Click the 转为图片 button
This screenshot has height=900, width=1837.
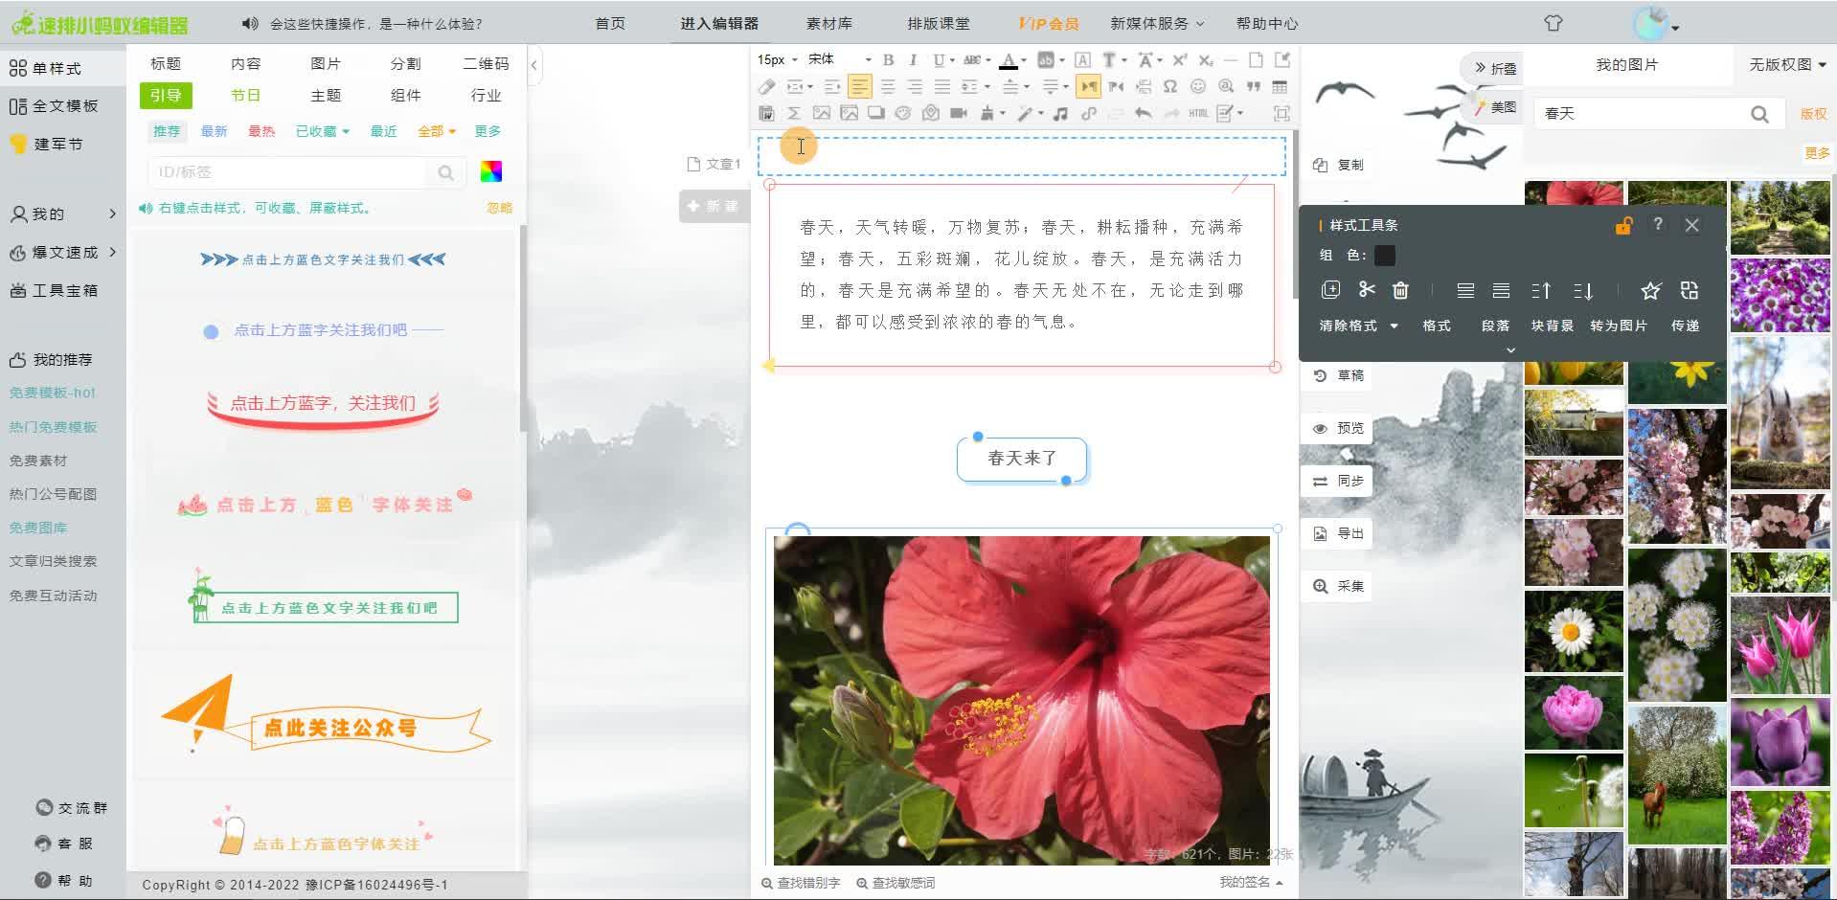click(x=1618, y=326)
